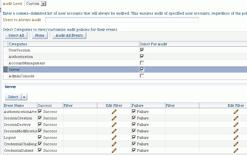Open success filter editor for SessionDestroy

114,125
